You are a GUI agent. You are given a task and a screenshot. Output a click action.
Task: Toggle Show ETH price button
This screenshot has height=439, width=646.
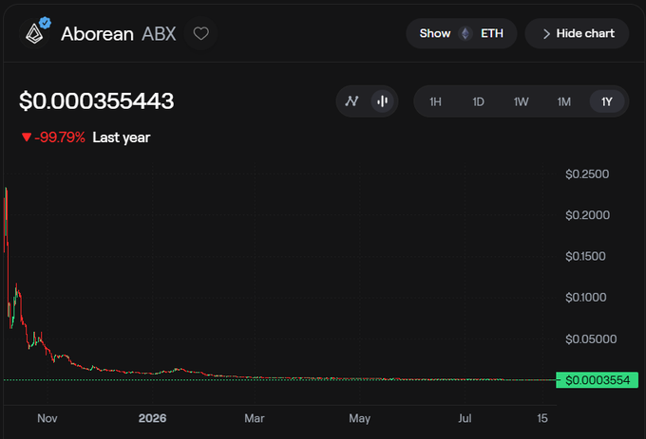click(462, 33)
